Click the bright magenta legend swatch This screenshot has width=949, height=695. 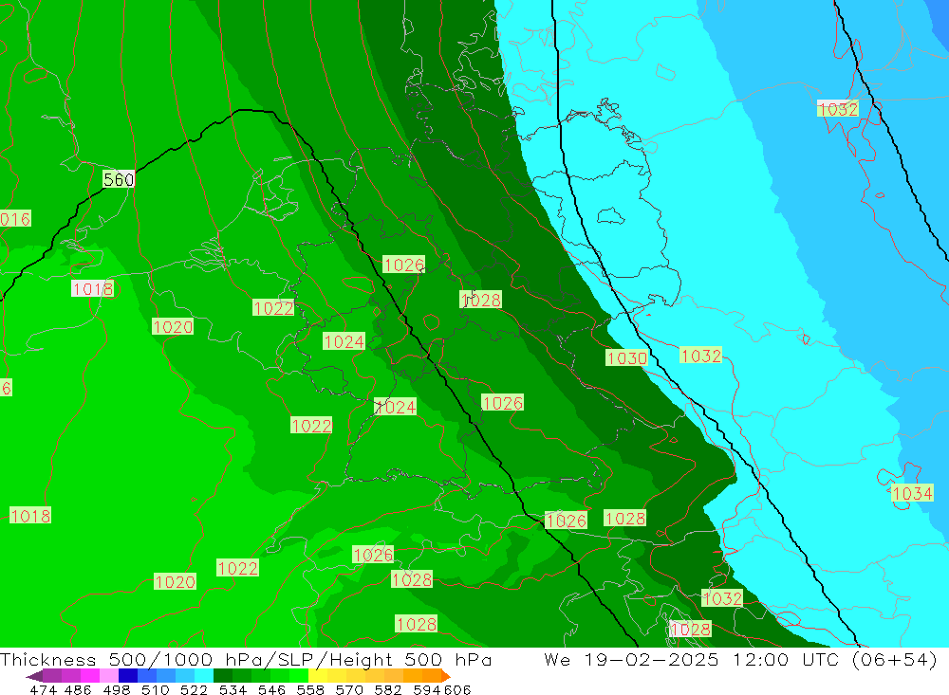pyautogui.click(x=90, y=676)
